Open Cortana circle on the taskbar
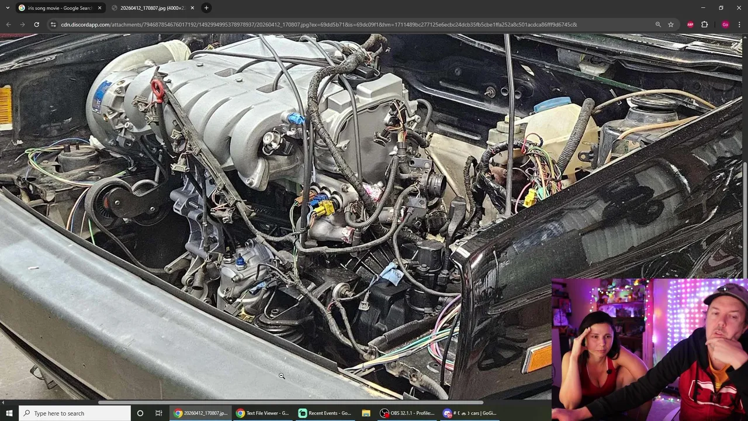Image resolution: width=748 pixels, height=421 pixels. 140,413
